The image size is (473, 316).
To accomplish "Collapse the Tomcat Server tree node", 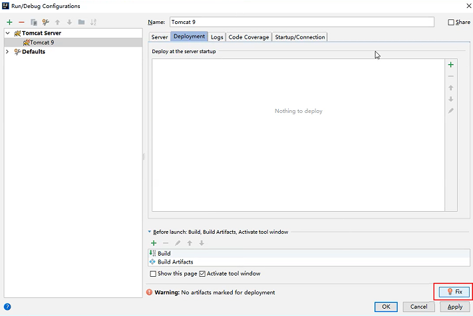I will pyautogui.click(x=8, y=33).
